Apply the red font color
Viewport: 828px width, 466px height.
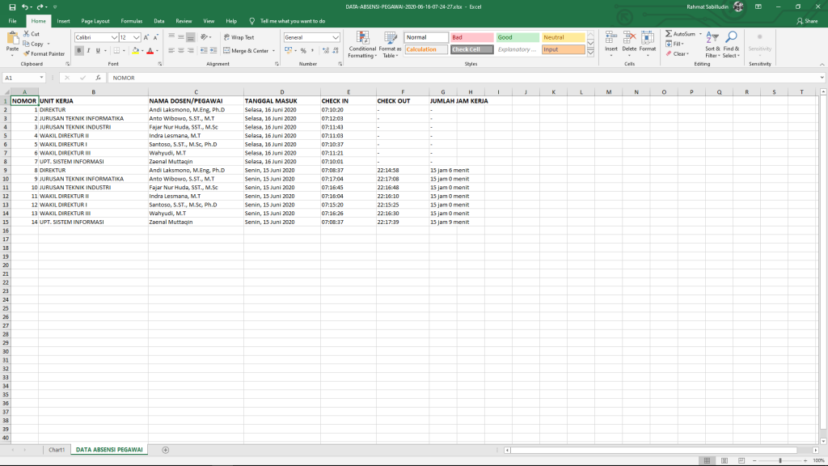click(150, 51)
